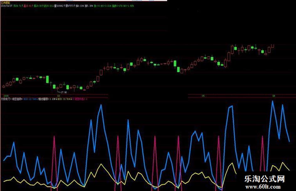Click the 17.98 lowest price label
The height and width of the screenshot is (191, 296).
click(x=64, y=93)
